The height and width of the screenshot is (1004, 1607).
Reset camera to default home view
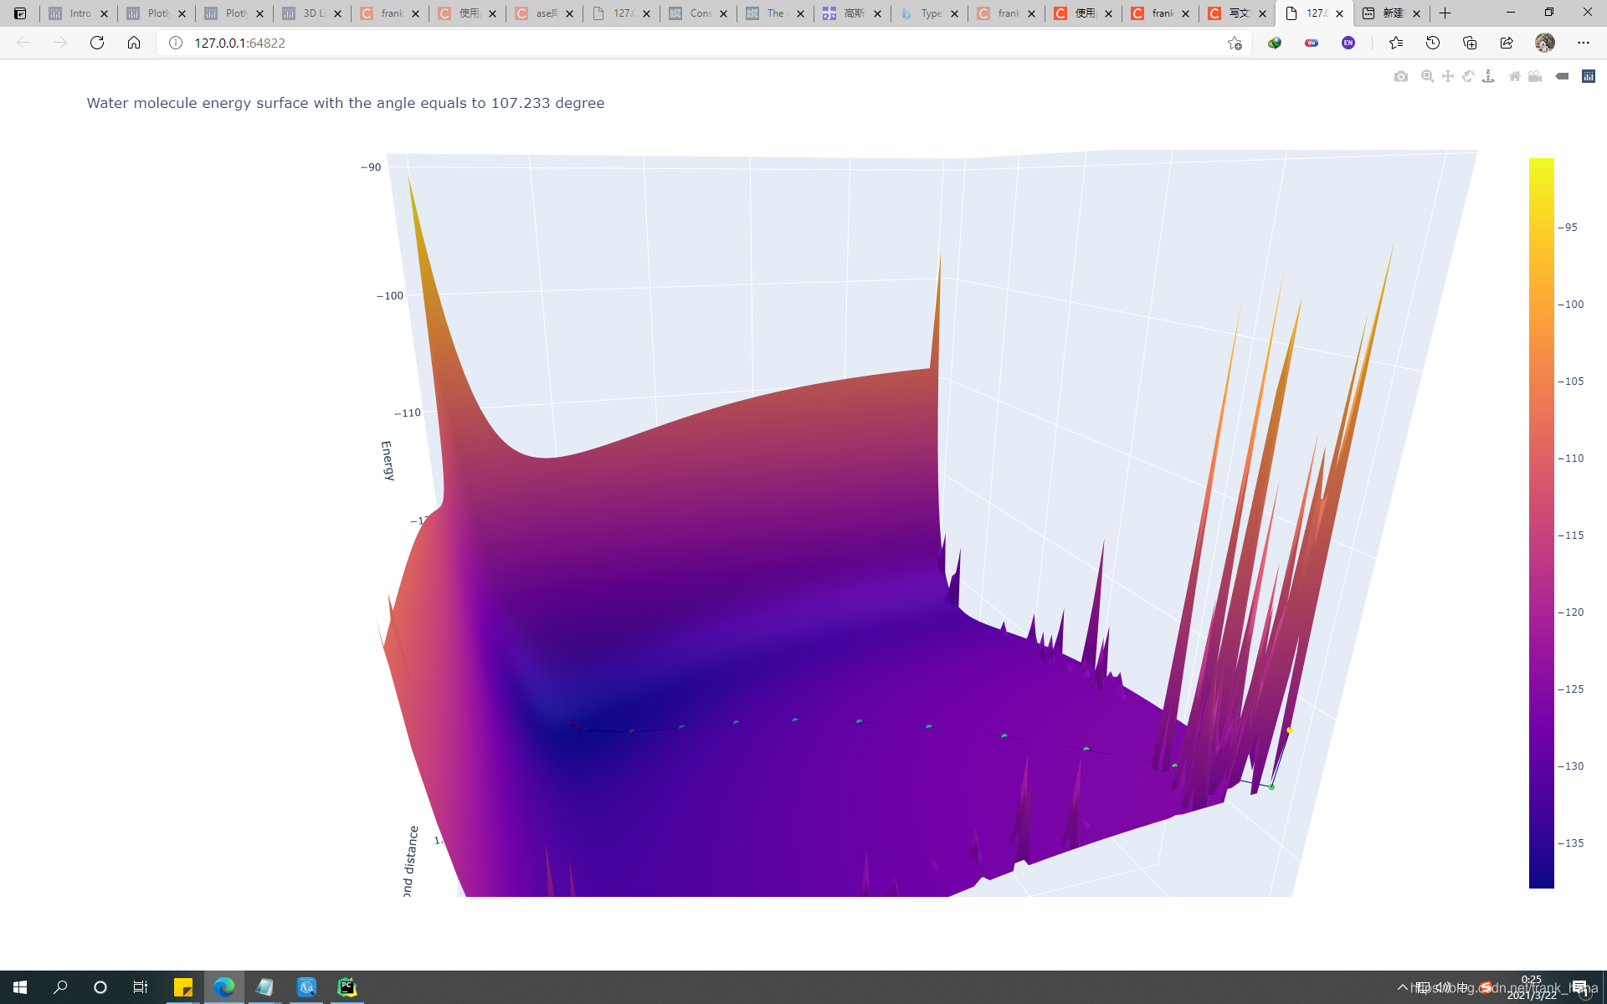point(1514,76)
